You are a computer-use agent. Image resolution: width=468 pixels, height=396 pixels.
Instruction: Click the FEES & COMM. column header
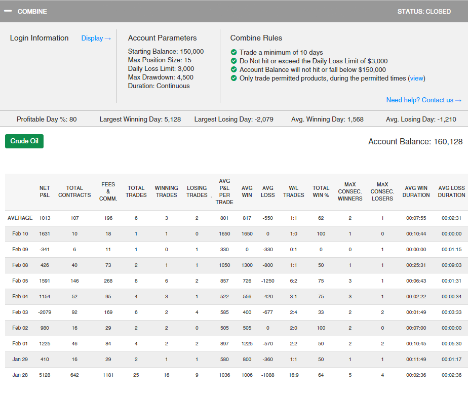pyautogui.click(x=108, y=191)
